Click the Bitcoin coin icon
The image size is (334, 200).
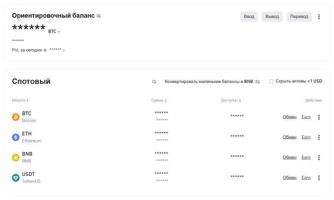(16, 117)
